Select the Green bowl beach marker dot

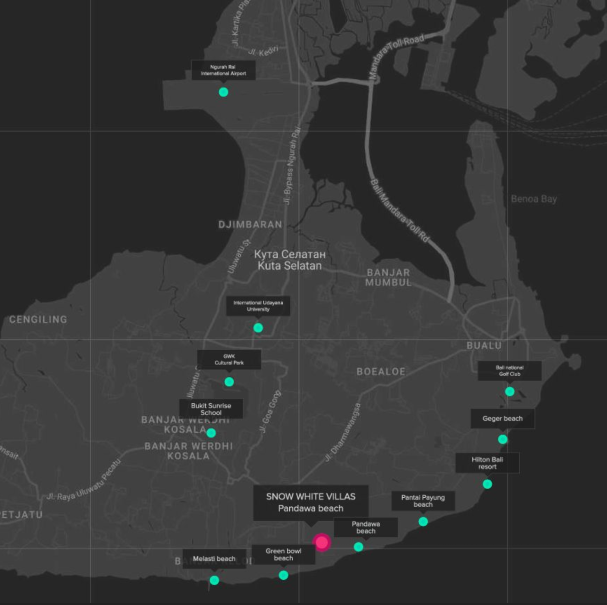click(x=284, y=575)
